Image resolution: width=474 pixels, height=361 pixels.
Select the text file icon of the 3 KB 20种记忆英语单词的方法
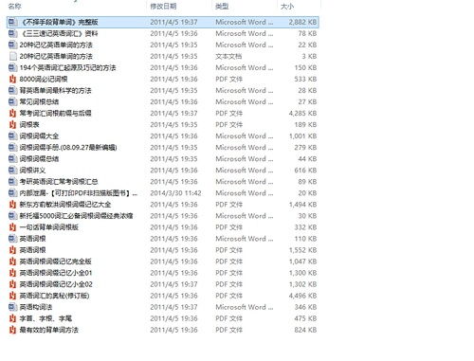pos(12,56)
